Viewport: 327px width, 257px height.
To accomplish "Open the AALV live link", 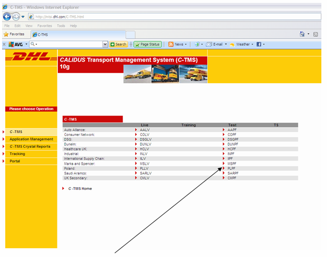I will pyautogui.click(x=145, y=130).
